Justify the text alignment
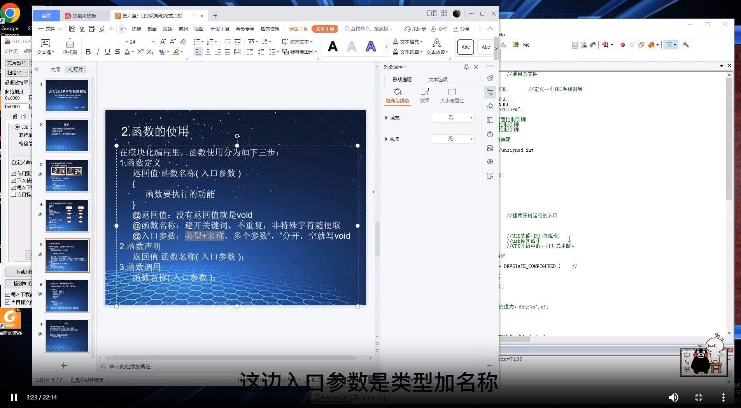The width and height of the screenshot is (741, 408). pyautogui.click(x=228, y=52)
